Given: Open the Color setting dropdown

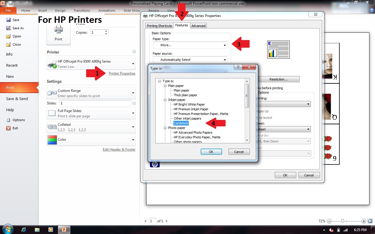Looking at the screenshot, I should [x=91, y=140].
